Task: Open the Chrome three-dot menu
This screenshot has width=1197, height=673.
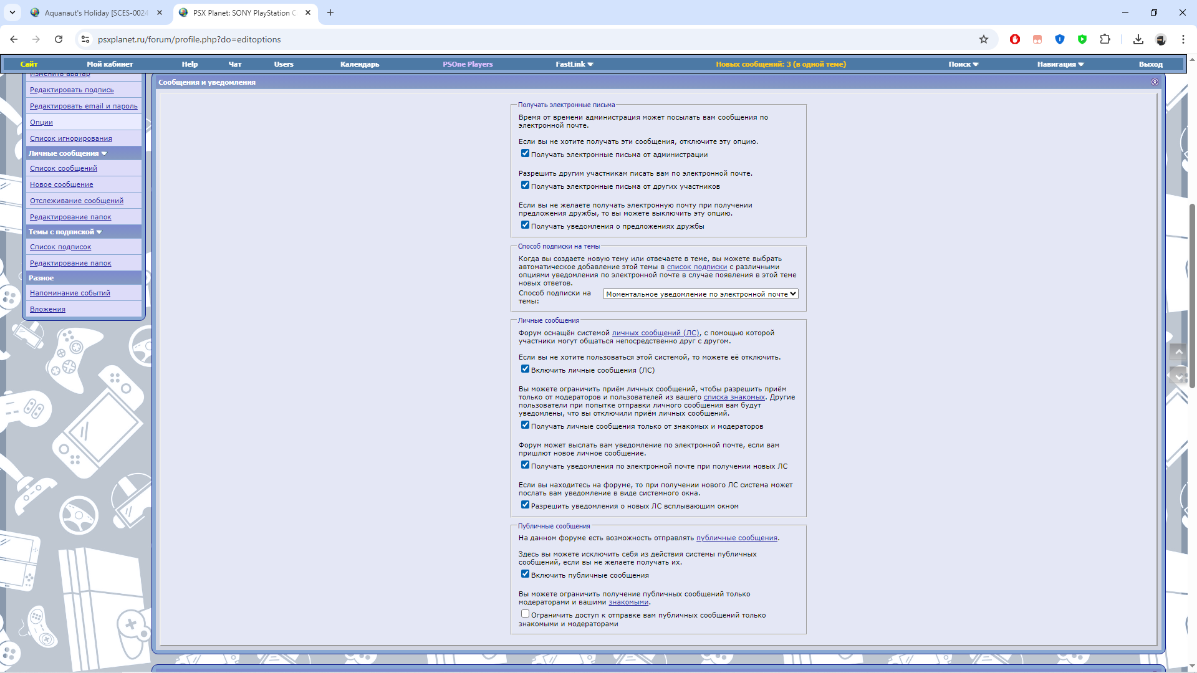Action: point(1183,39)
